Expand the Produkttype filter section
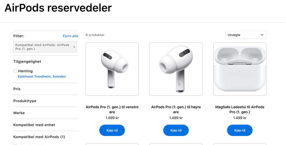This screenshot has height=145, width=286. click(46, 101)
